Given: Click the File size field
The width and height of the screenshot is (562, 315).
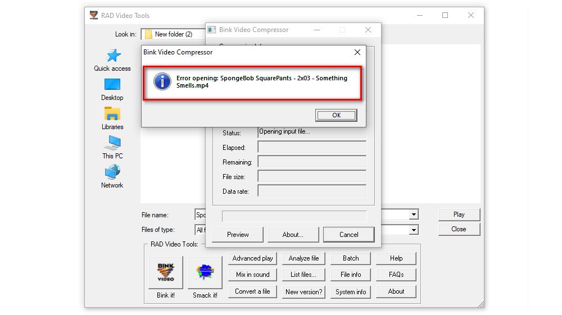Looking at the screenshot, I should 312,176.
